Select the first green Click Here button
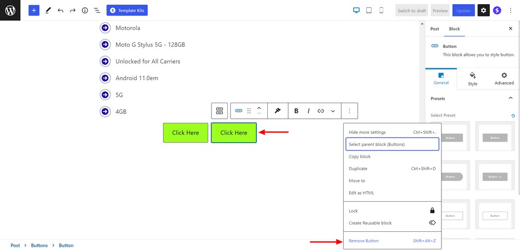Image resolution: width=520 pixels, height=251 pixels. click(x=186, y=133)
